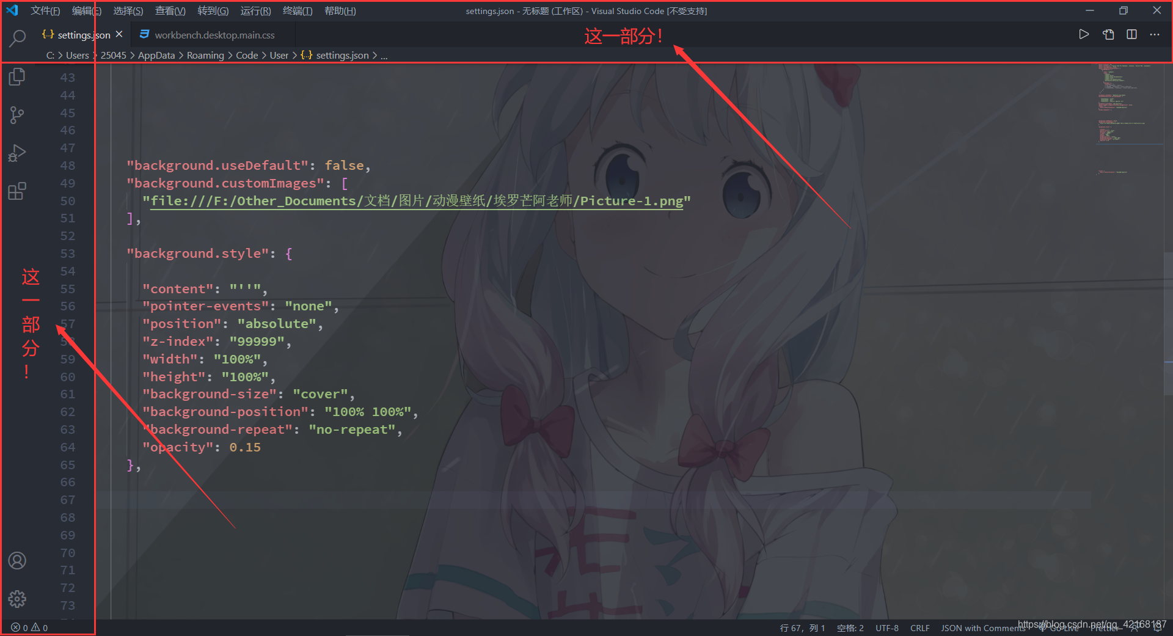
Task: Open the editor More Actions ellipsis
Action: point(1155,34)
